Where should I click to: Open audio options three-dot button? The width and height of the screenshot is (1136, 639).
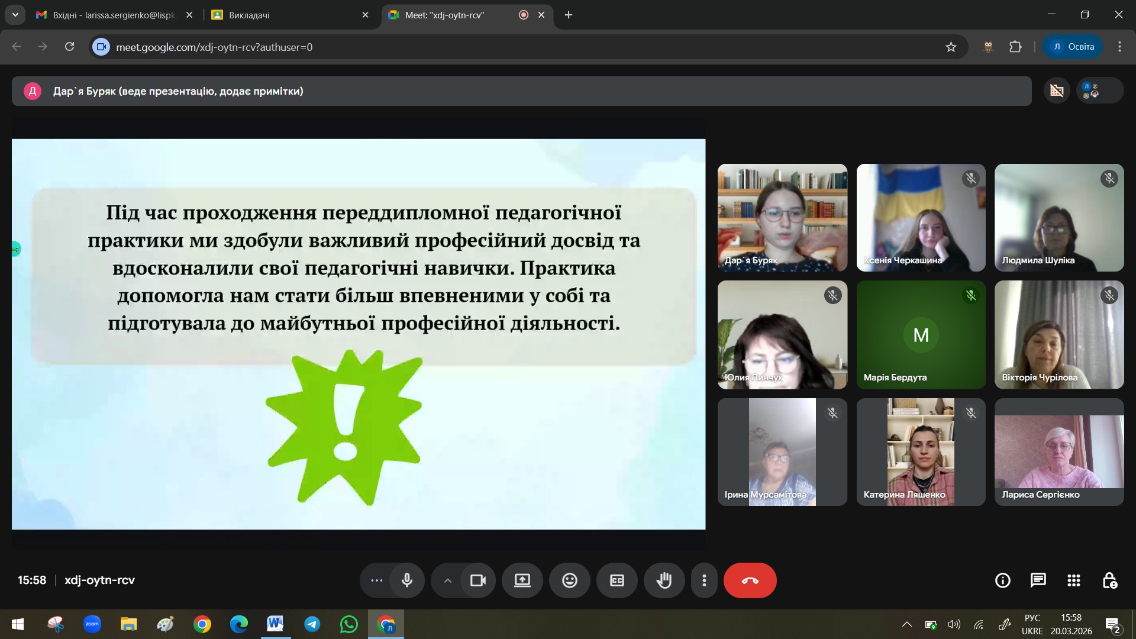pyautogui.click(x=376, y=580)
